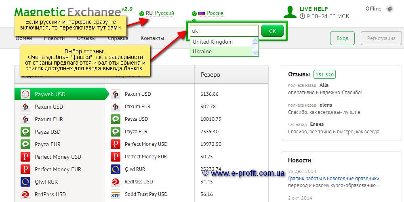Click the suggestion list up arrow
404x202 pixels.
[x=255, y=40]
